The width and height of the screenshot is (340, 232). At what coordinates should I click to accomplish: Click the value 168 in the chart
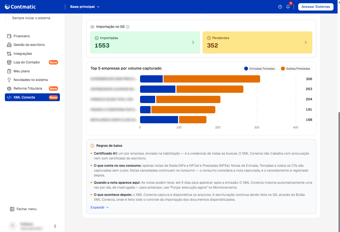309,120
